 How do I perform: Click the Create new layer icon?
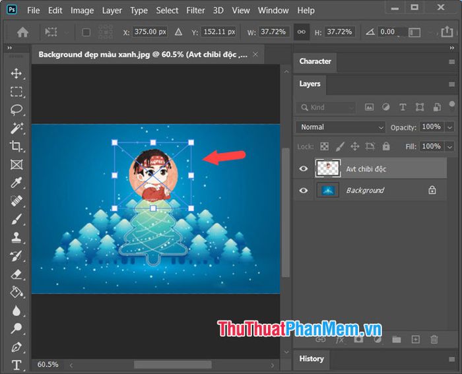415,339
